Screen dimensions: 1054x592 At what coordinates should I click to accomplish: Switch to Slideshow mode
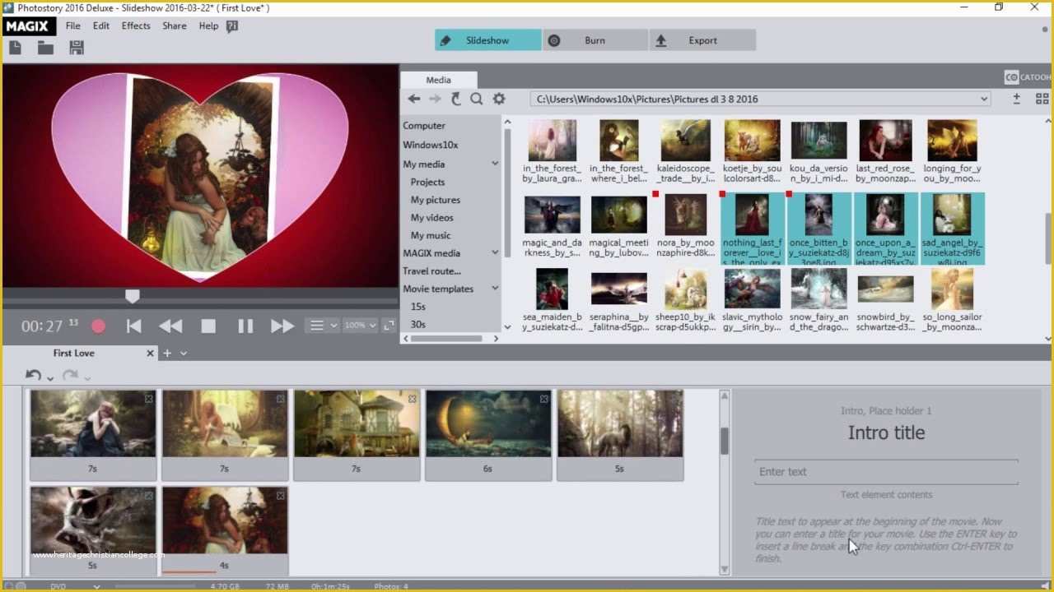coord(488,40)
